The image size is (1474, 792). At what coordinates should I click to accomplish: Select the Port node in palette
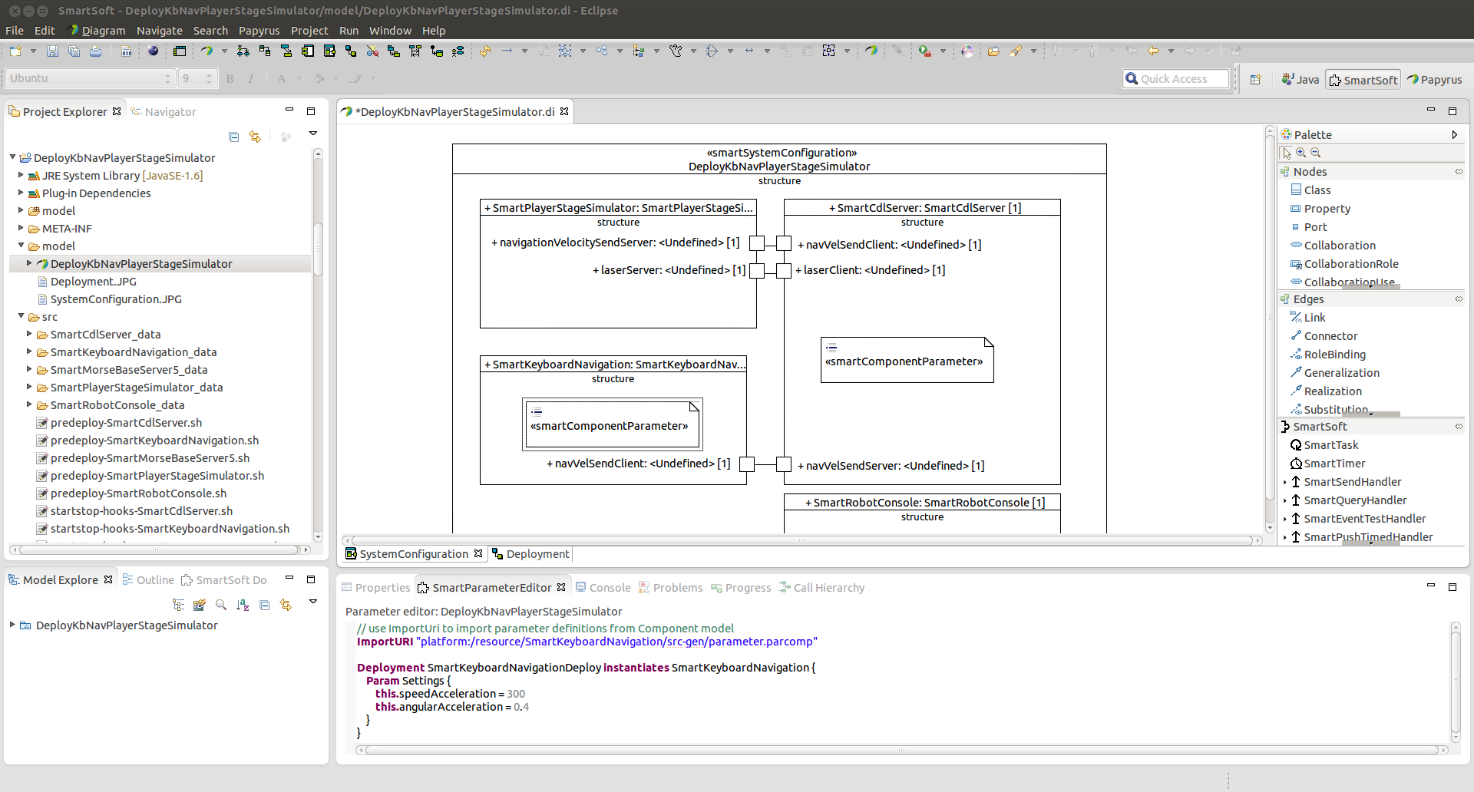(1308, 227)
